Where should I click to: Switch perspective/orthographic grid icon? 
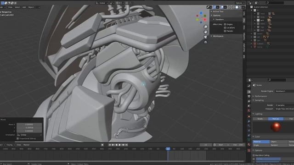click(x=206, y=42)
